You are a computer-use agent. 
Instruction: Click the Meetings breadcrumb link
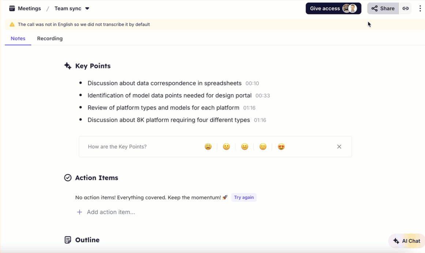pos(29,8)
